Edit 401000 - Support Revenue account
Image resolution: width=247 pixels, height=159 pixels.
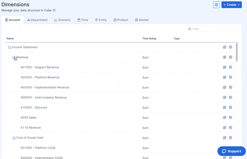[x=224, y=67]
